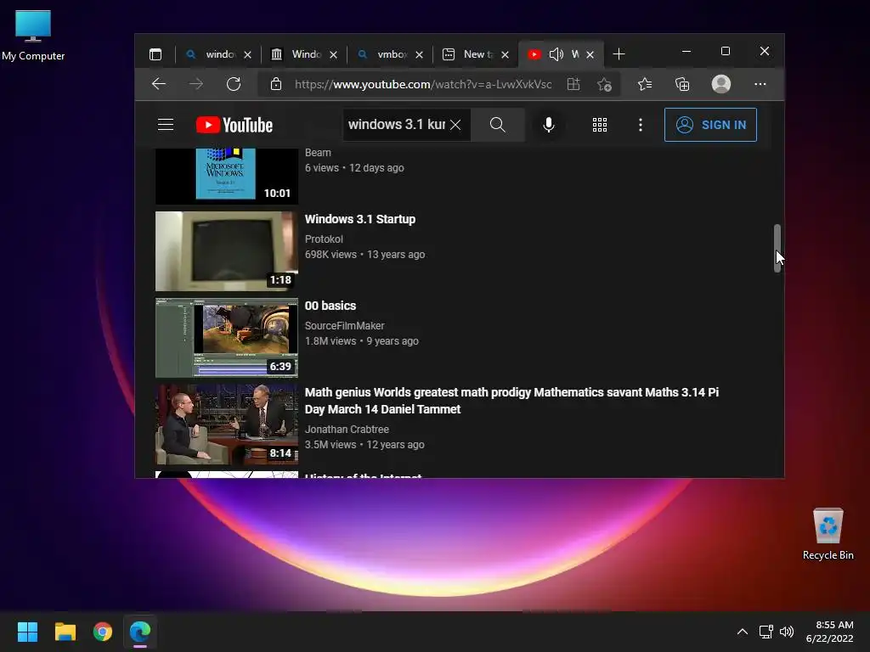Select the Recycle Bin desktop icon
This screenshot has height=652, width=870.
[x=828, y=535]
